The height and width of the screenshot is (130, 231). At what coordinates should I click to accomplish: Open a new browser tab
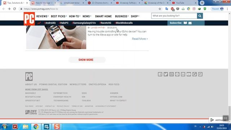(x=202, y=3)
